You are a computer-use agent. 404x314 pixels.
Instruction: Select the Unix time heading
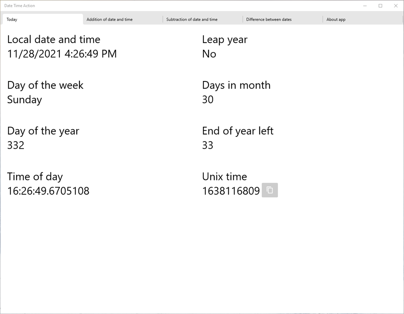224,176
